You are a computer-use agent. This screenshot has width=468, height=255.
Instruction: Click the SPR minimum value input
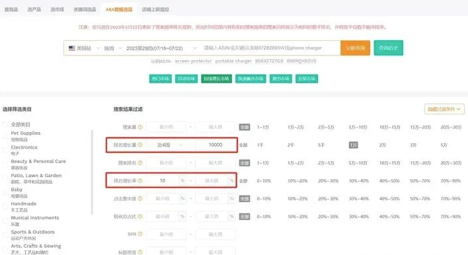(x=167, y=234)
